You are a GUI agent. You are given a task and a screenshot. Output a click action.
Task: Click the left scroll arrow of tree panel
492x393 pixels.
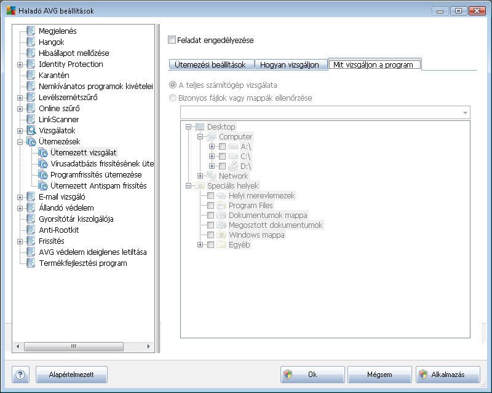pyautogui.click(x=18, y=346)
